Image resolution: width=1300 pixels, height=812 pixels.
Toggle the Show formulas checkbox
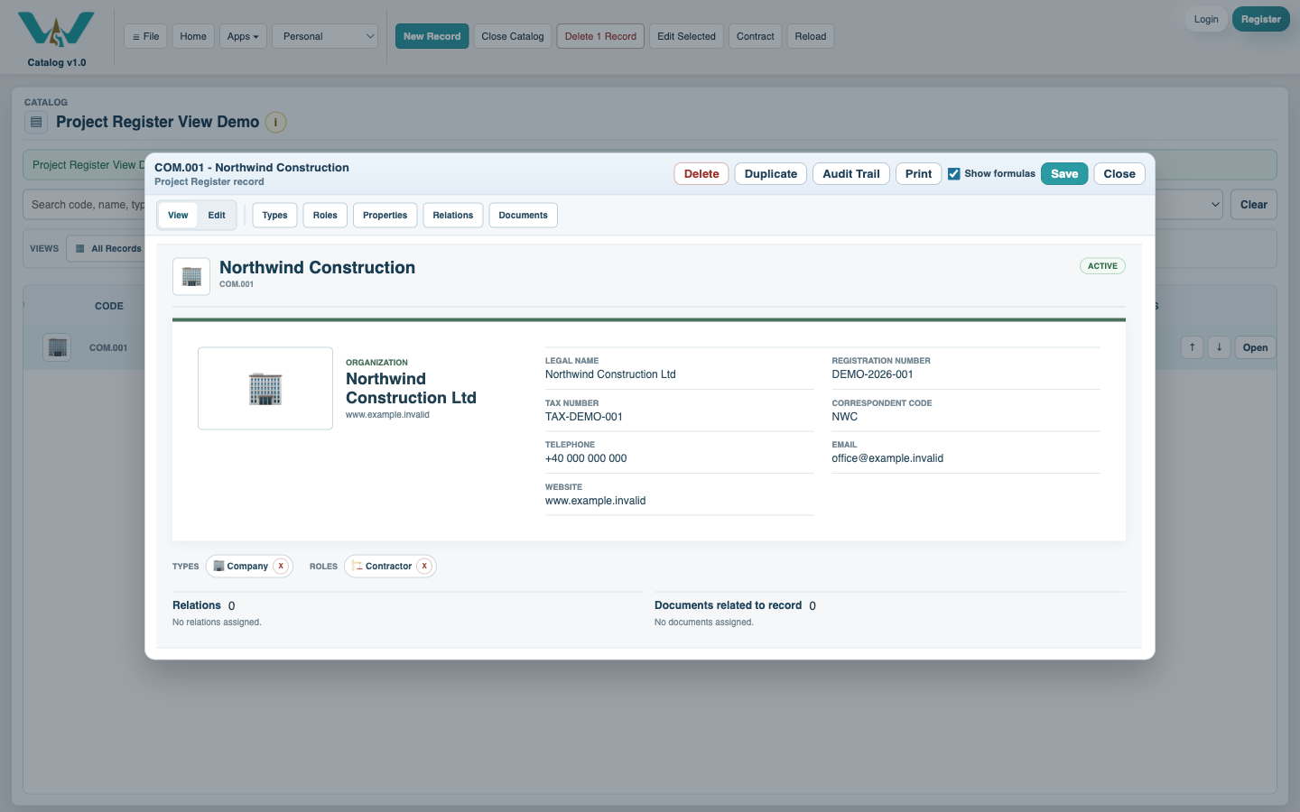click(953, 174)
